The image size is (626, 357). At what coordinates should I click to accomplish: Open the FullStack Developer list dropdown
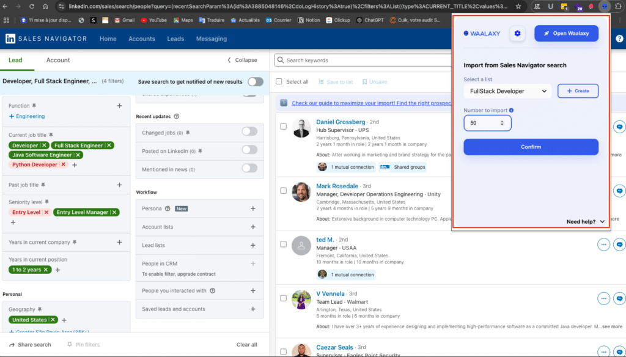pyautogui.click(x=507, y=91)
